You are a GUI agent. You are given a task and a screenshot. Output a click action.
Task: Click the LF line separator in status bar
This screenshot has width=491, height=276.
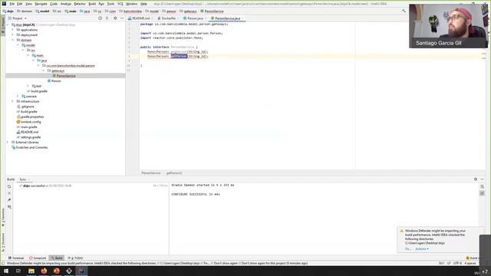449,263
